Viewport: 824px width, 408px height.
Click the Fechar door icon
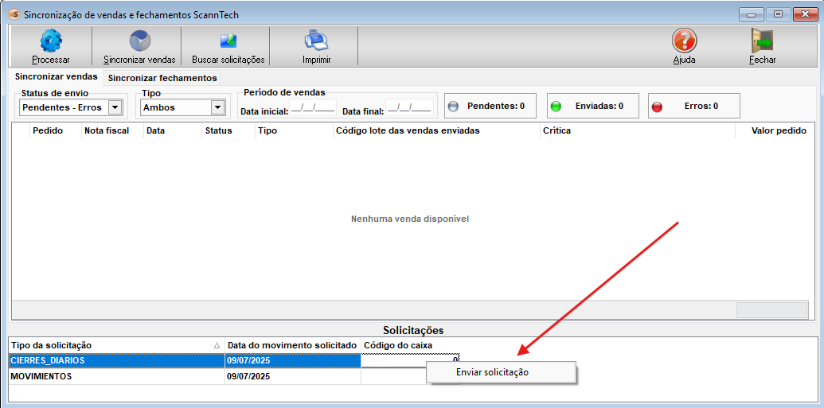(762, 41)
